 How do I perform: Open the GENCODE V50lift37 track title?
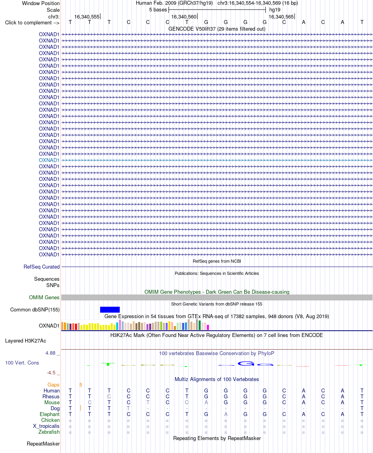217,29
